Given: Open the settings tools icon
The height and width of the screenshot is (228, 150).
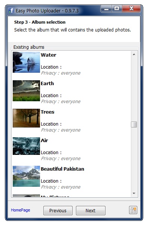Looking at the screenshot, I should click(x=133, y=210).
